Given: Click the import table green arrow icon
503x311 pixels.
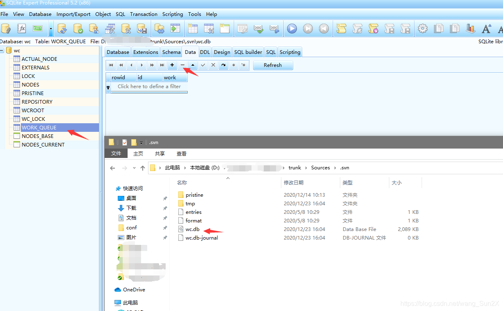Looking at the screenshot, I should (175, 29).
